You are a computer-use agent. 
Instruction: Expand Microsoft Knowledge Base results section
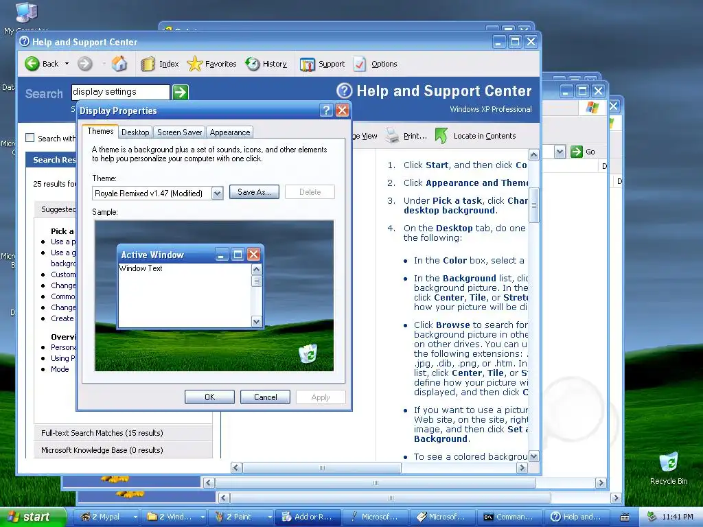tap(124, 450)
